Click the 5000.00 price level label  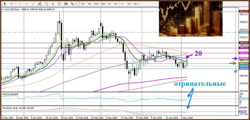(244, 43)
